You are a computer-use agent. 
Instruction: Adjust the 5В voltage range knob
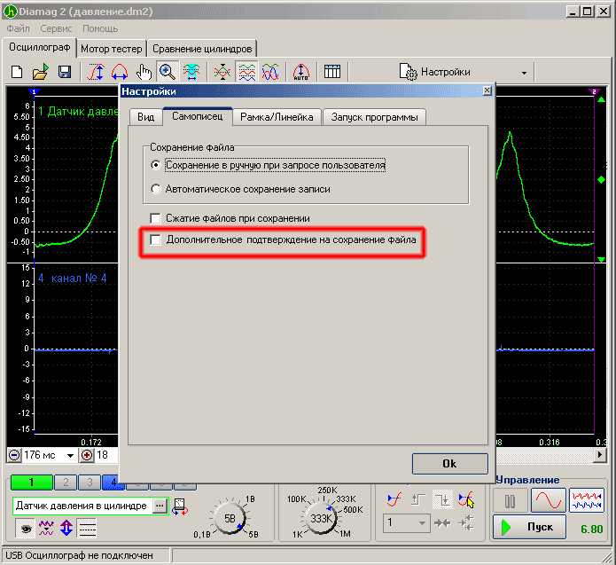coord(230,519)
